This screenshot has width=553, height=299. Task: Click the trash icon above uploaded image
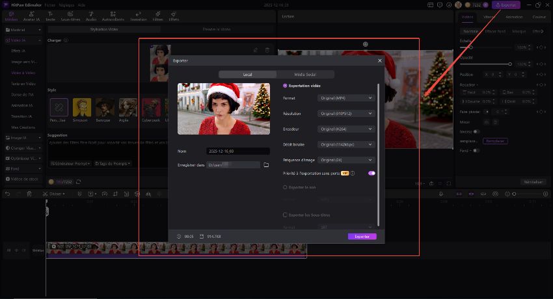coord(267,50)
